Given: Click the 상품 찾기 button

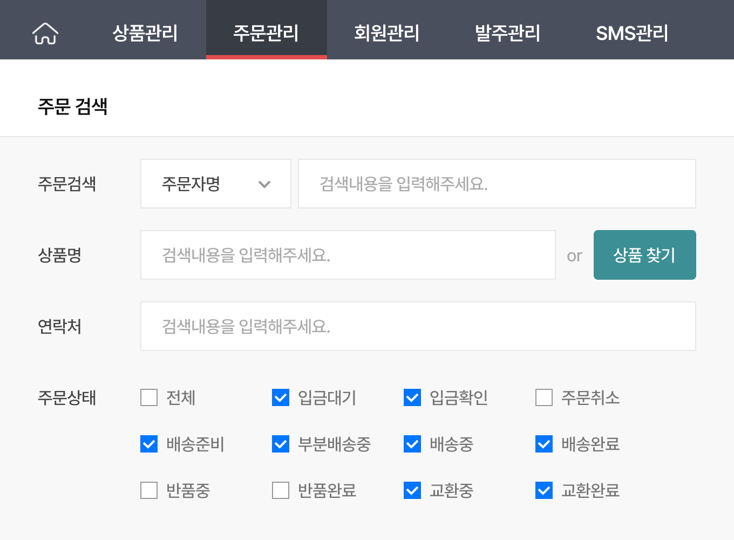Looking at the screenshot, I should (x=644, y=254).
